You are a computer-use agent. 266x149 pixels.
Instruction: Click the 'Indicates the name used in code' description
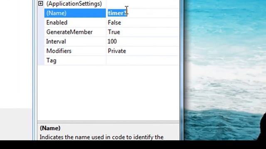(101, 137)
